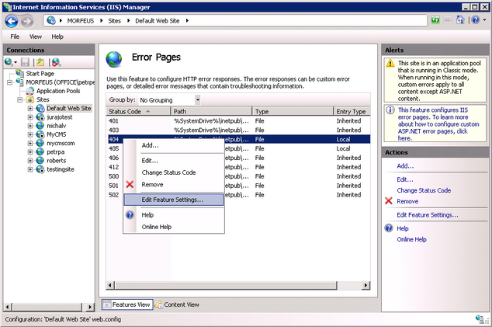Viewport: 492px width, 327px height.
Task: Click Change Status Code in Actions pane
Action: [424, 190]
